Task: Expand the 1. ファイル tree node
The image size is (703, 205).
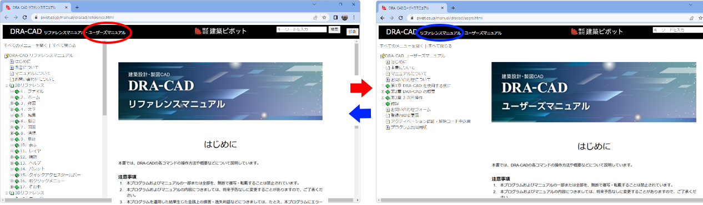Action: (12, 91)
